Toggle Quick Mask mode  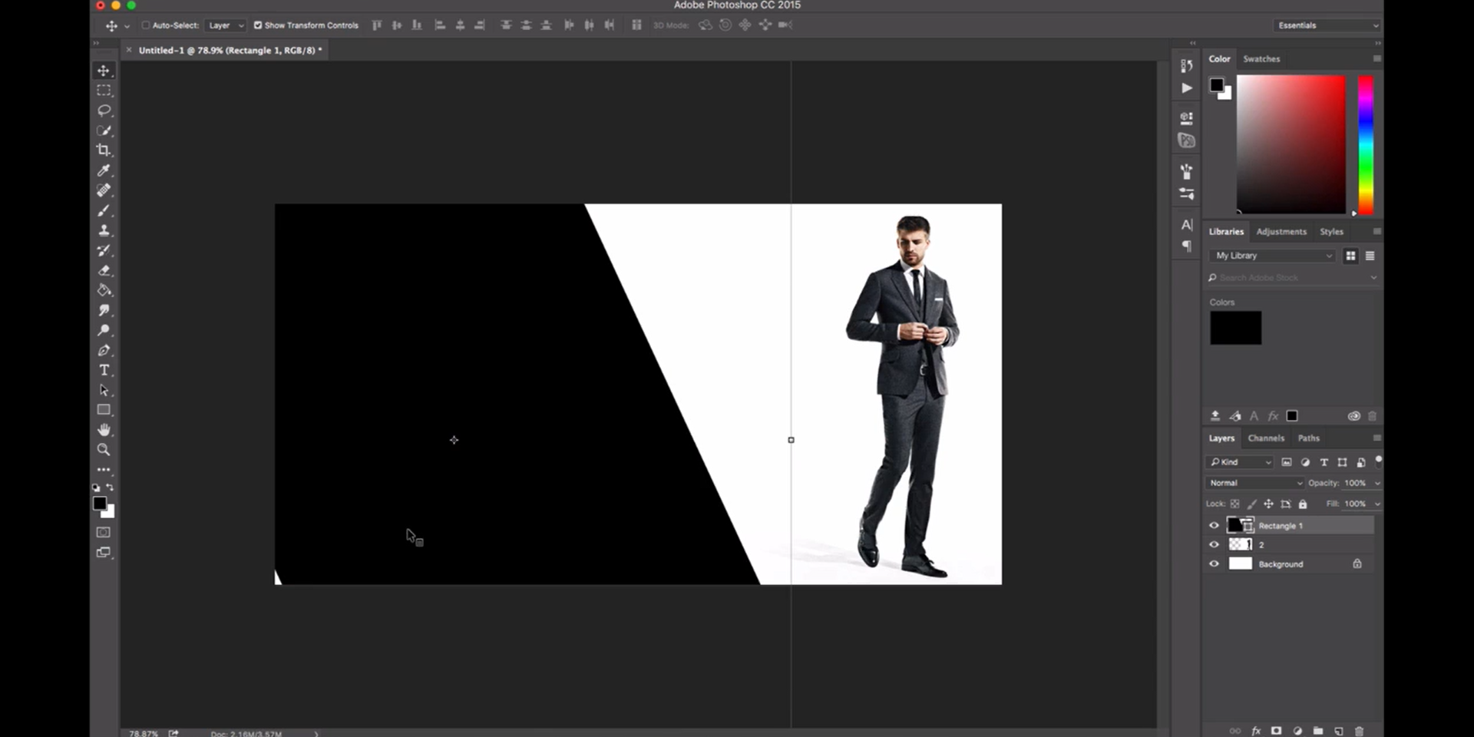coord(104,532)
